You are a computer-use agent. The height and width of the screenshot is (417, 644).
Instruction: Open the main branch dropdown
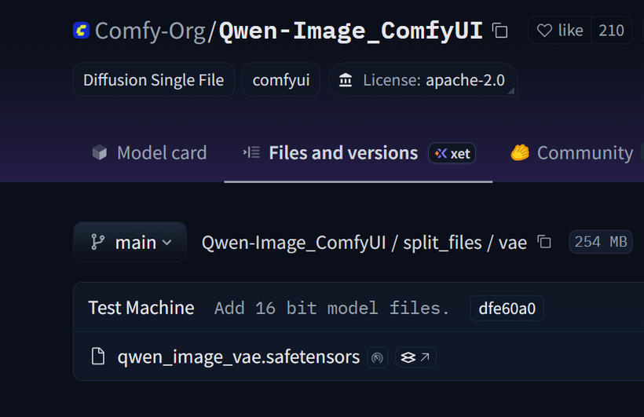(x=130, y=242)
